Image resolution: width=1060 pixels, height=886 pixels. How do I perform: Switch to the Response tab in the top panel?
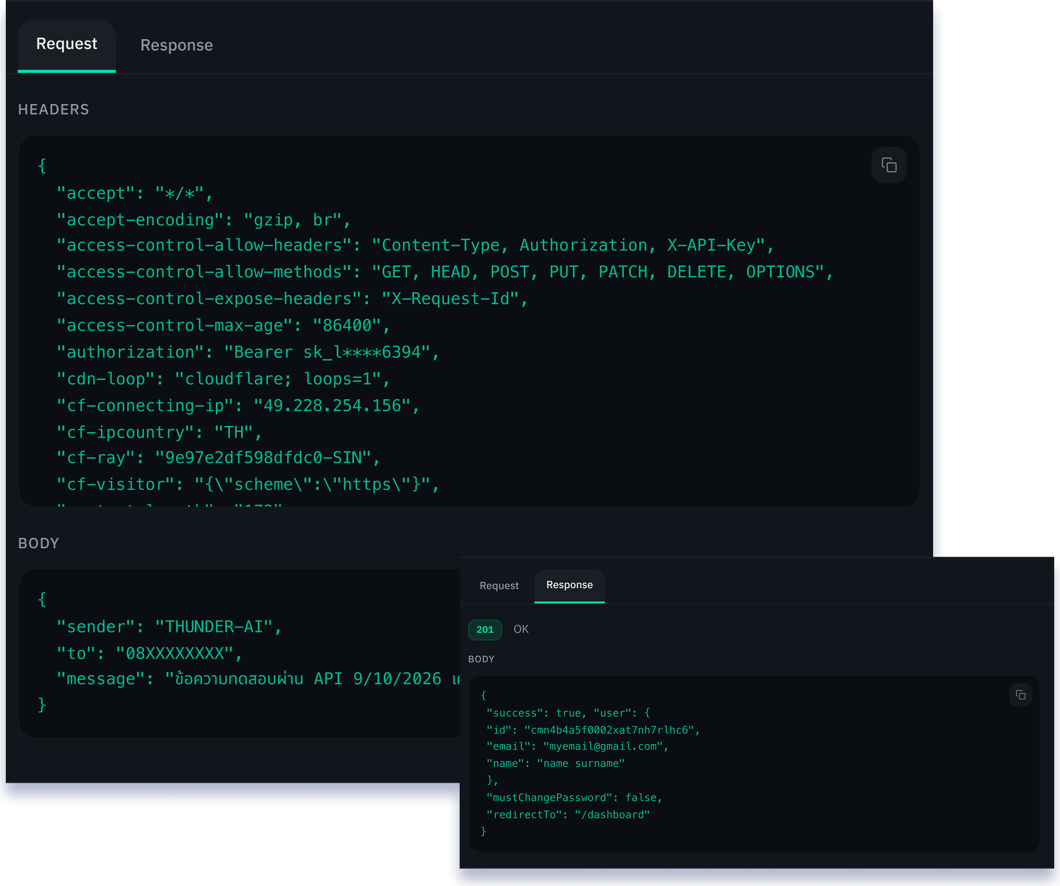point(176,45)
